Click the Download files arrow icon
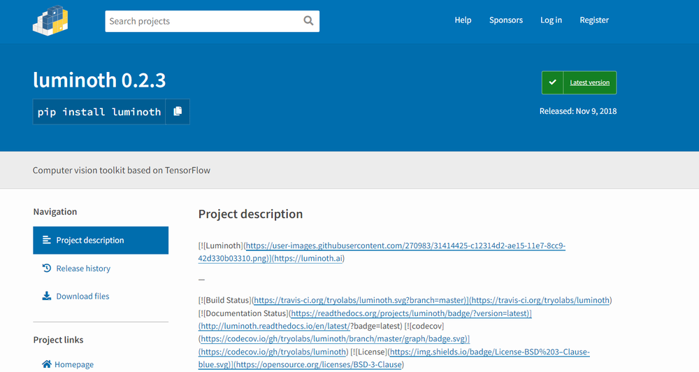The height and width of the screenshot is (372, 699). [47, 296]
